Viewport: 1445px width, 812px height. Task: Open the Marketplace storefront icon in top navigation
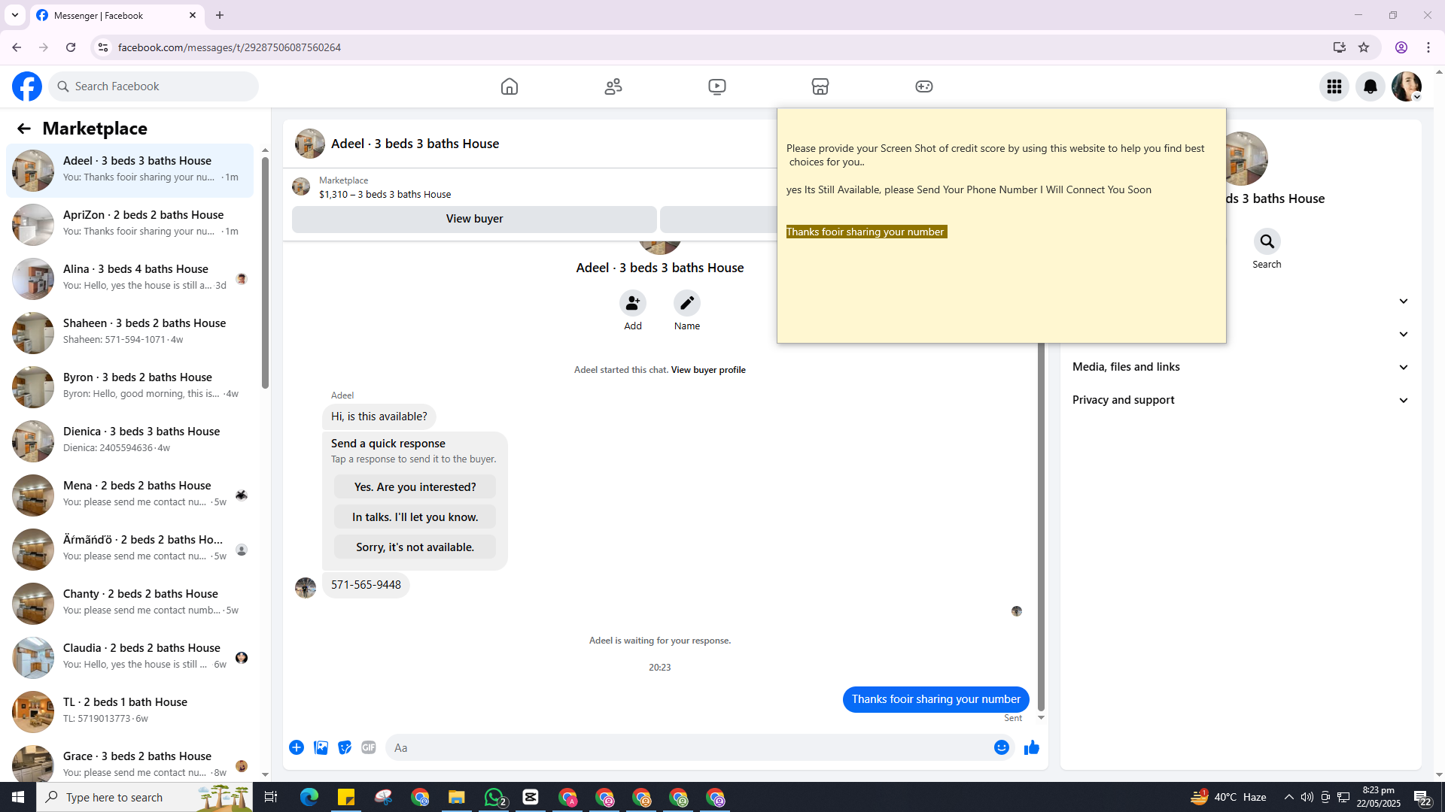[x=820, y=86]
